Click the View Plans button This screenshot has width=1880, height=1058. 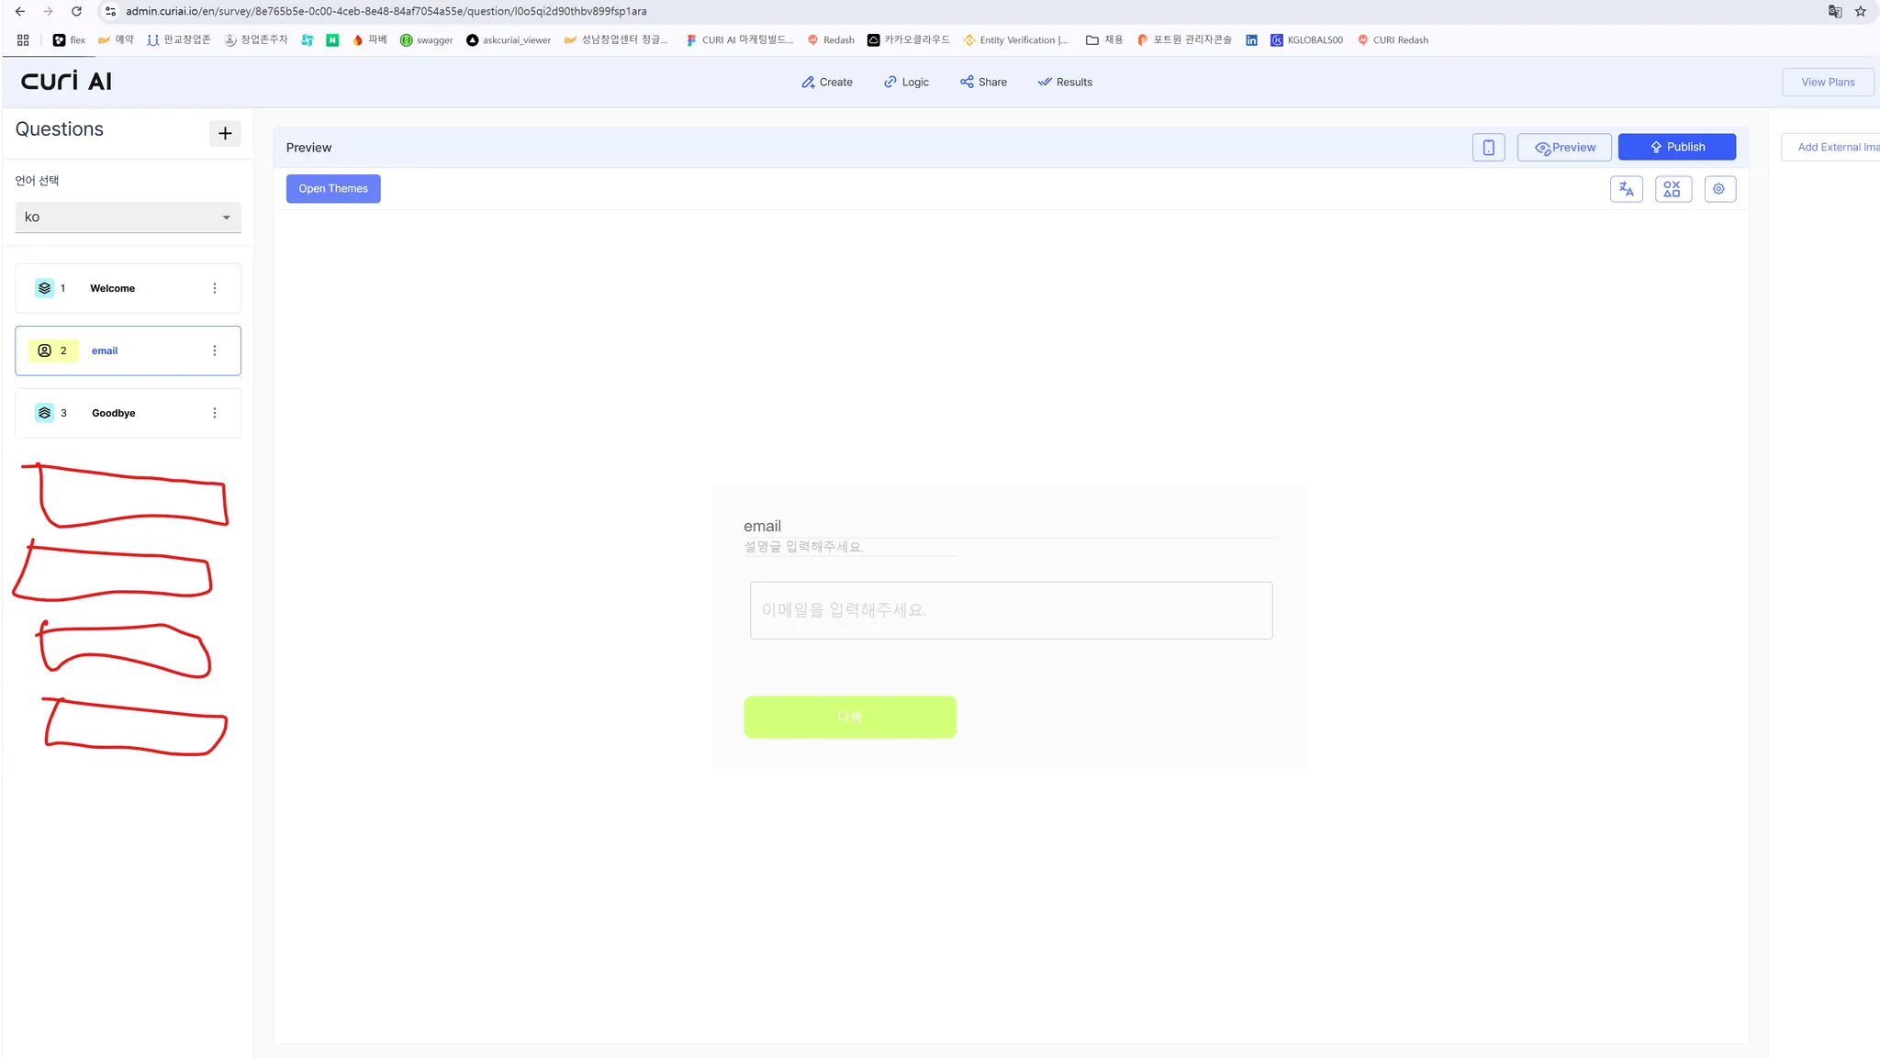pos(1827,82)
